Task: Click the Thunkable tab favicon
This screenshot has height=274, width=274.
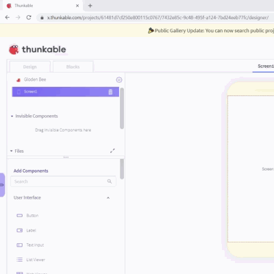Action: pyautogui.click(x=9, y=5)
